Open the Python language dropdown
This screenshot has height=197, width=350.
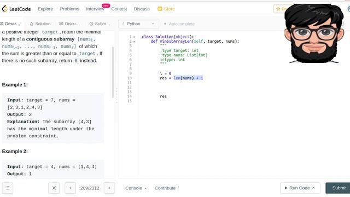tap(138, 24)
